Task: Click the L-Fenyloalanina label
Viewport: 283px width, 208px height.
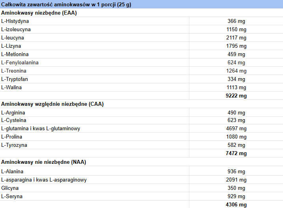Action: pyautogui.click(x=20, y=63)
